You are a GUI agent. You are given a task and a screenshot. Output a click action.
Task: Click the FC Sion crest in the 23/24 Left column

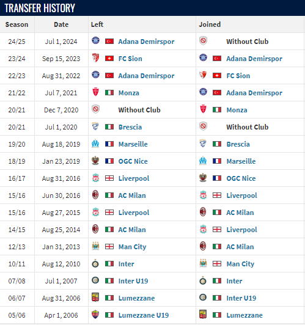[x=95, y=58]
